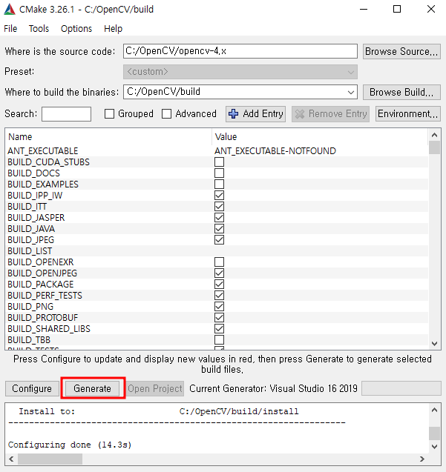This screenshot has width=446, height=472.
Task: Click the Search input field
Action: click(66, 114)
